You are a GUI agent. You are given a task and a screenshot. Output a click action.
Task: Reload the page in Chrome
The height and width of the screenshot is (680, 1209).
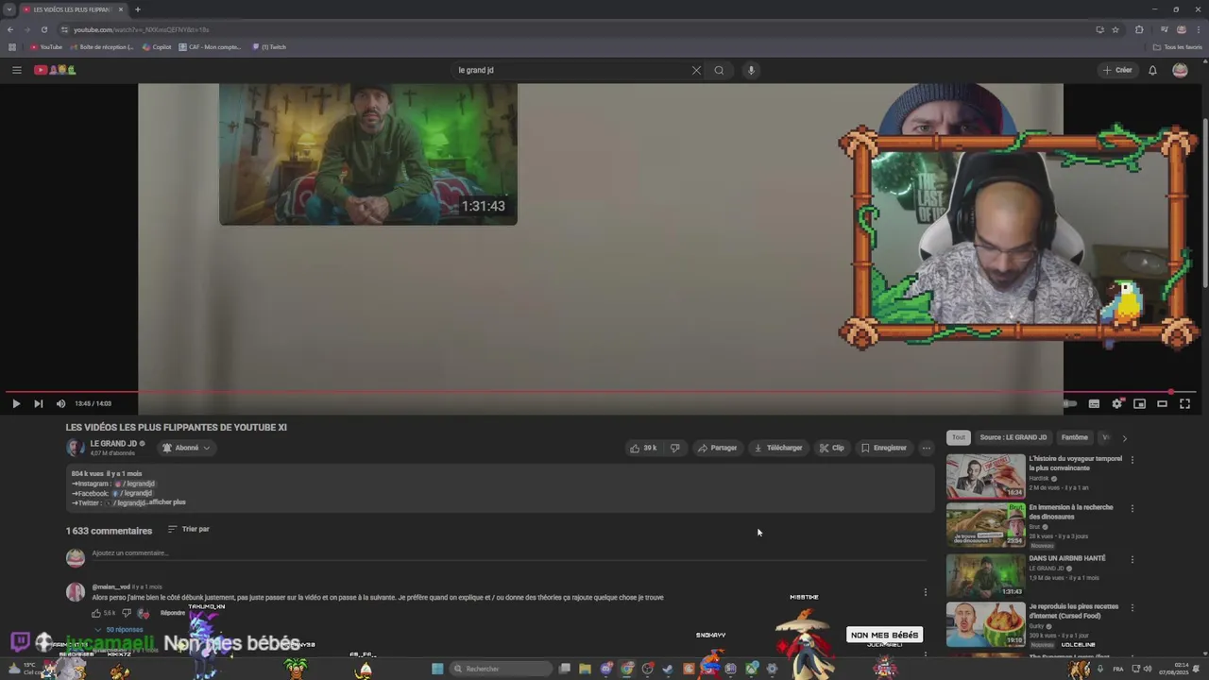(x=43, y=29)
